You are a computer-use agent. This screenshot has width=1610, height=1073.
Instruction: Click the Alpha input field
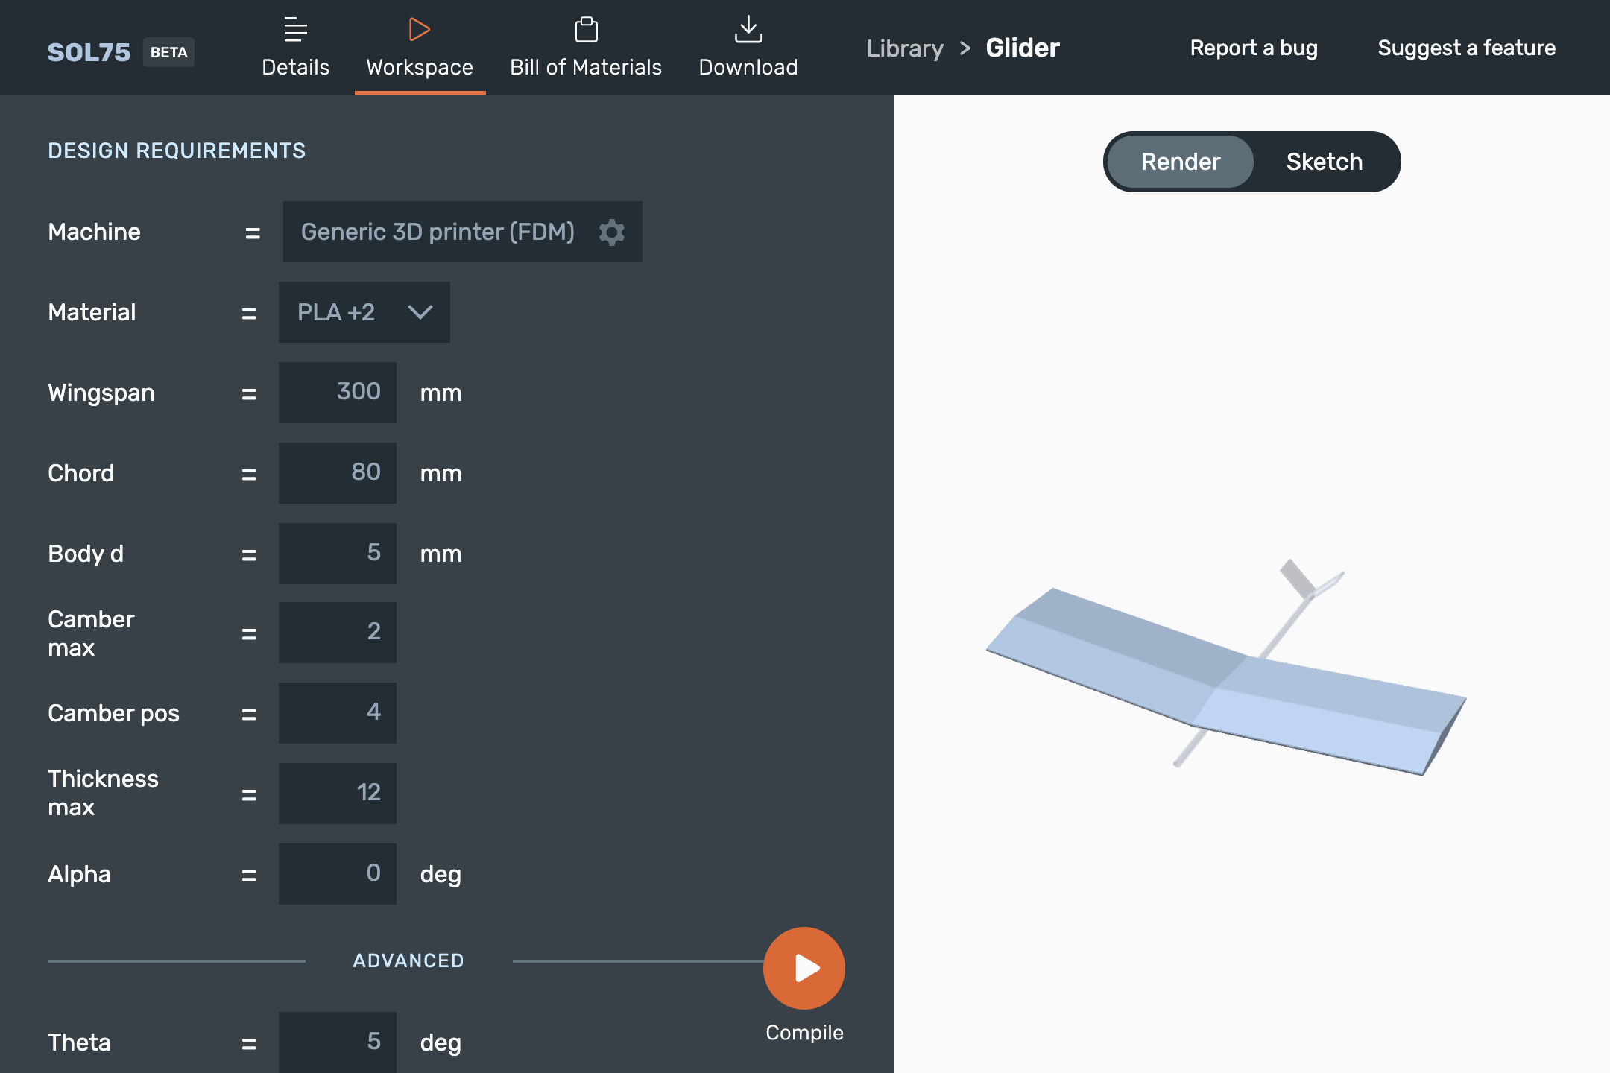point(338,874)
